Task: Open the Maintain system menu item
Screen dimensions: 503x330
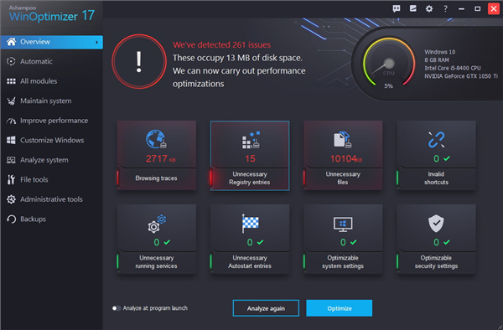Action: tap(51, 101)
